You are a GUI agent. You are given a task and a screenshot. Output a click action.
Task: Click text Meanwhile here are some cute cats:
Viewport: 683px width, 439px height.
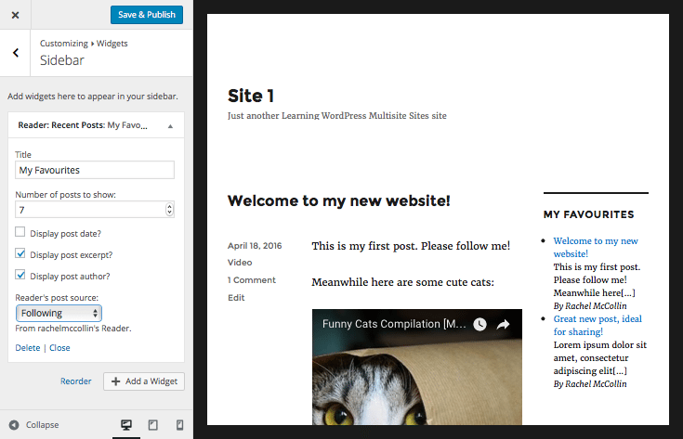[403, 282]
